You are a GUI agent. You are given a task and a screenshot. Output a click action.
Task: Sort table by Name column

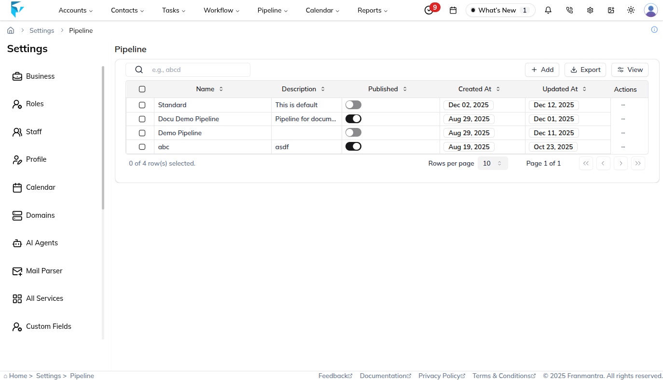click(x=210, y=89)
